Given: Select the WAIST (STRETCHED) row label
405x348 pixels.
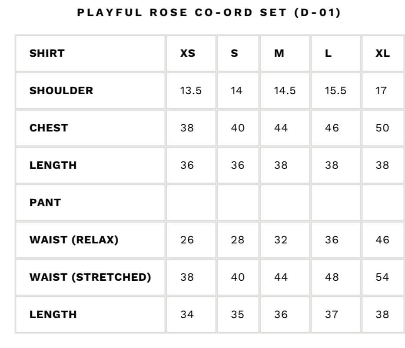Looking at the screenshot, I should click(x=90, y=277).
